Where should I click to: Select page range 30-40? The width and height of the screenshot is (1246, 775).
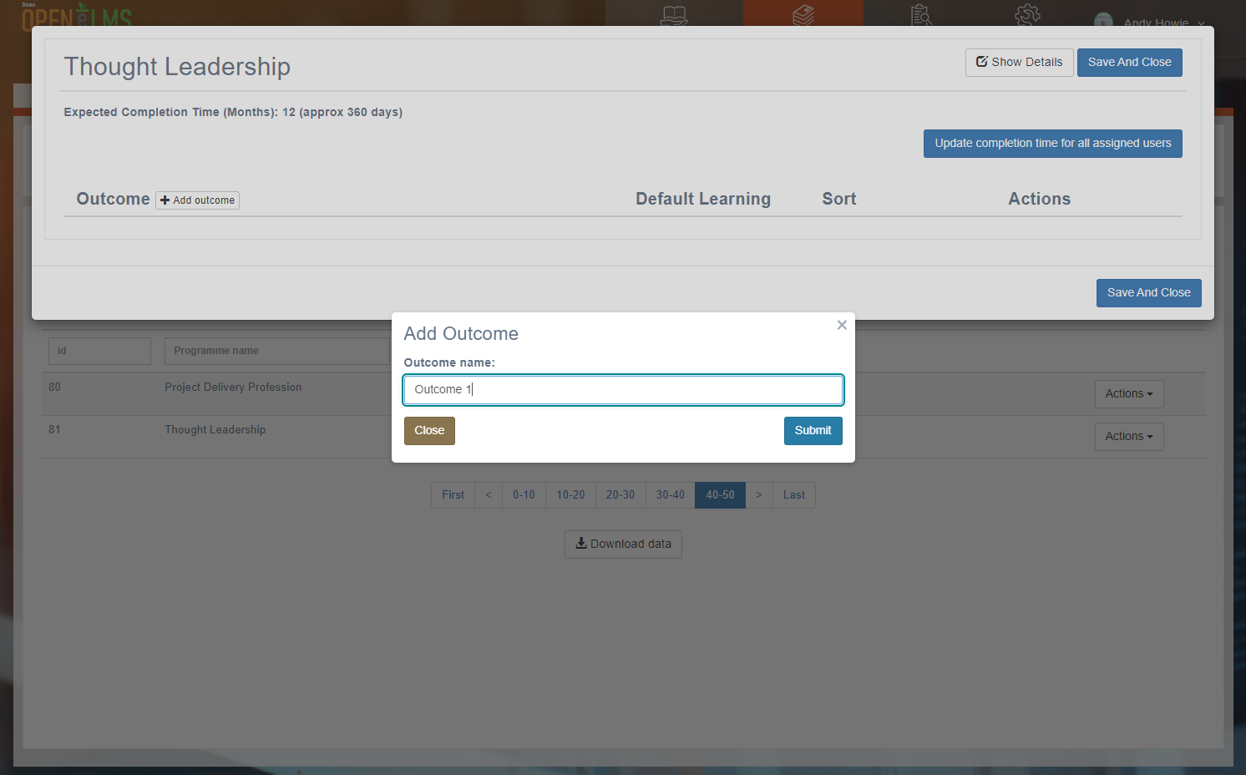670,495
